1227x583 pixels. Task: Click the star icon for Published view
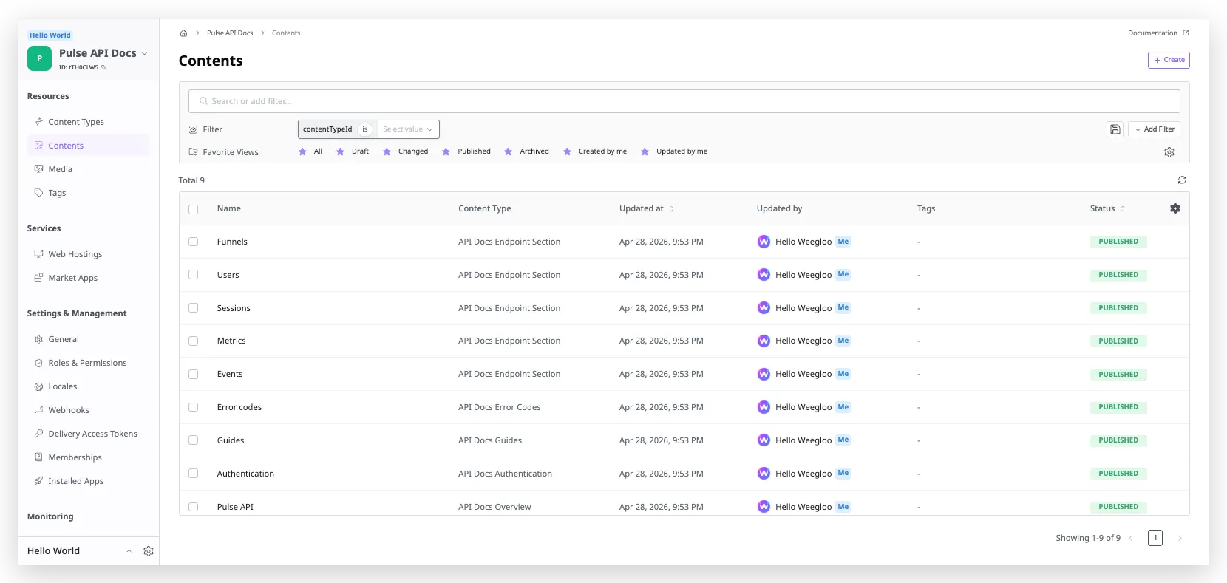(446, 151)
